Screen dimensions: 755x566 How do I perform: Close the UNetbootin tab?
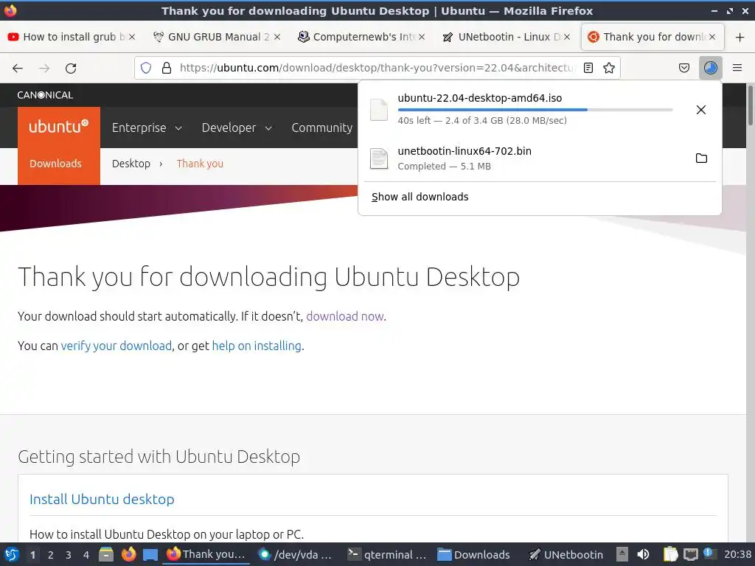point(567,37)
